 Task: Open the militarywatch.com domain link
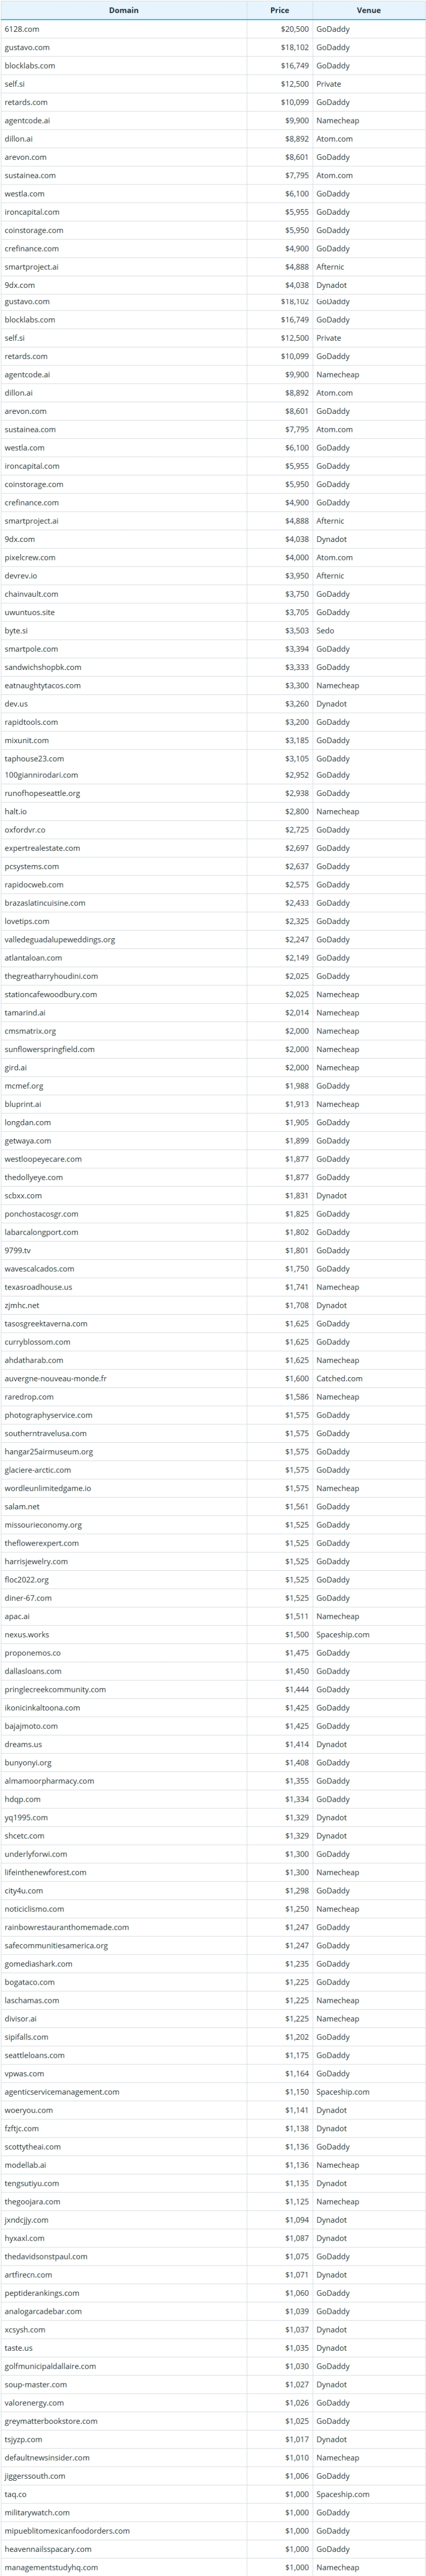37,2512
